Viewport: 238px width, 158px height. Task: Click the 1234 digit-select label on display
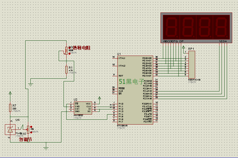pyautogui.click(x=223, y=41)
